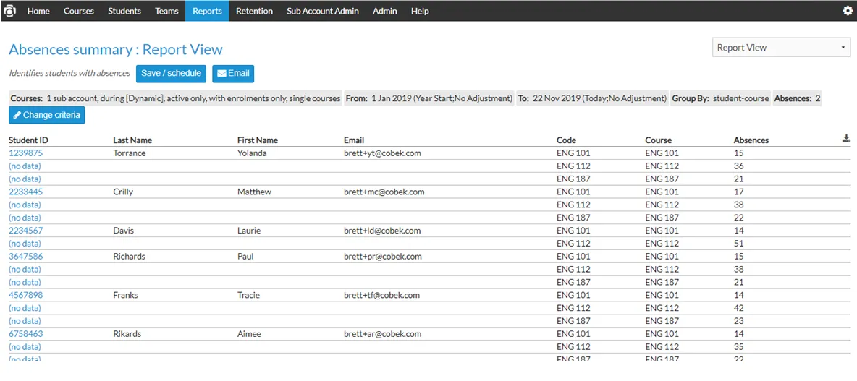
Task: Open the settings gear icon
Action: (x=847, y=10)
